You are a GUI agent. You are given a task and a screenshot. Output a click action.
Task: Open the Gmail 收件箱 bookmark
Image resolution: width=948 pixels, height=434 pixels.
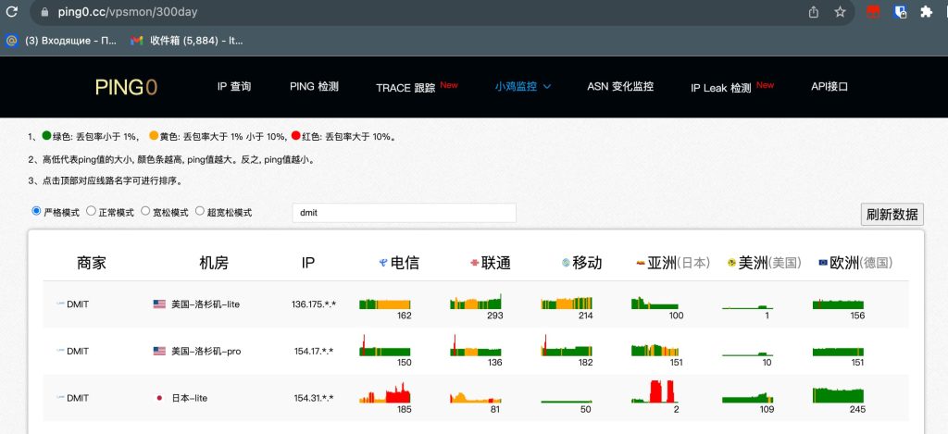coord(187,41)
